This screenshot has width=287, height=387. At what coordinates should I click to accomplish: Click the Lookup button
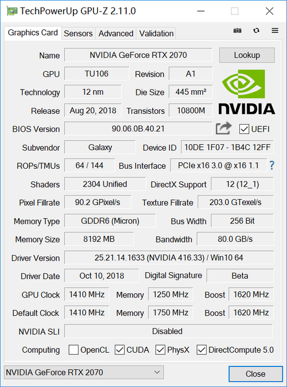[247, 55]
